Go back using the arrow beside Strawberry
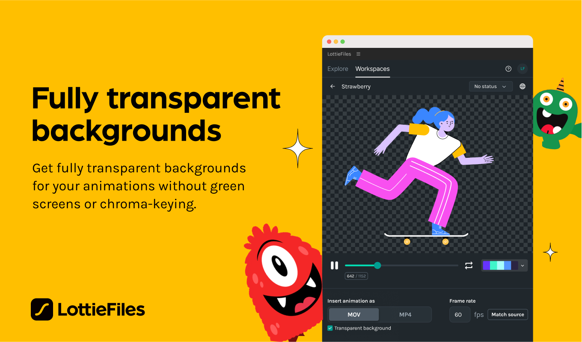The image size is (582, 342). coord(333,86)
